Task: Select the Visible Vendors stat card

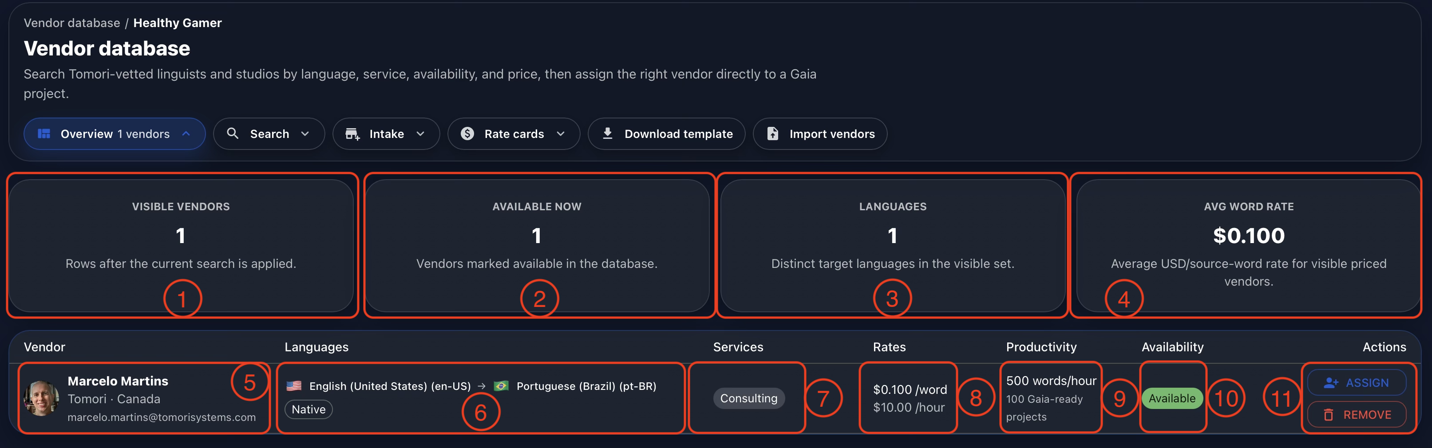Action: [181, 245]
